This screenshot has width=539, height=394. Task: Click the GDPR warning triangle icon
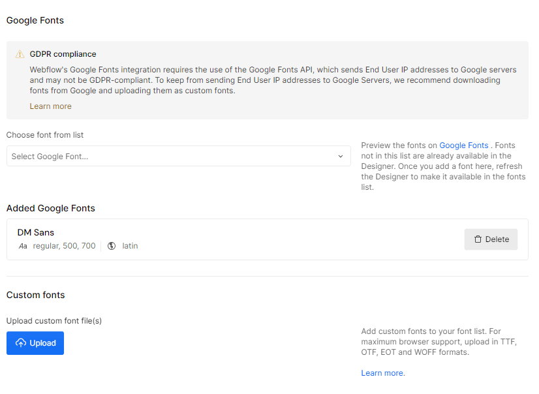[20, 54]
